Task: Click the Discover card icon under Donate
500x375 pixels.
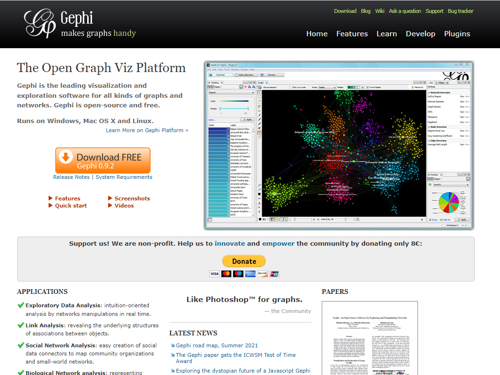Action: click(263, 274)
